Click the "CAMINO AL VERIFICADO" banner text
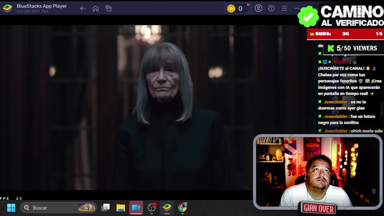 [352, 16]
